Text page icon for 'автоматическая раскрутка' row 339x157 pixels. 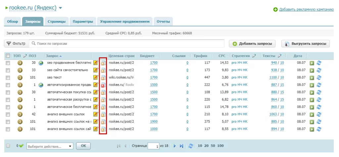point(103,100)
